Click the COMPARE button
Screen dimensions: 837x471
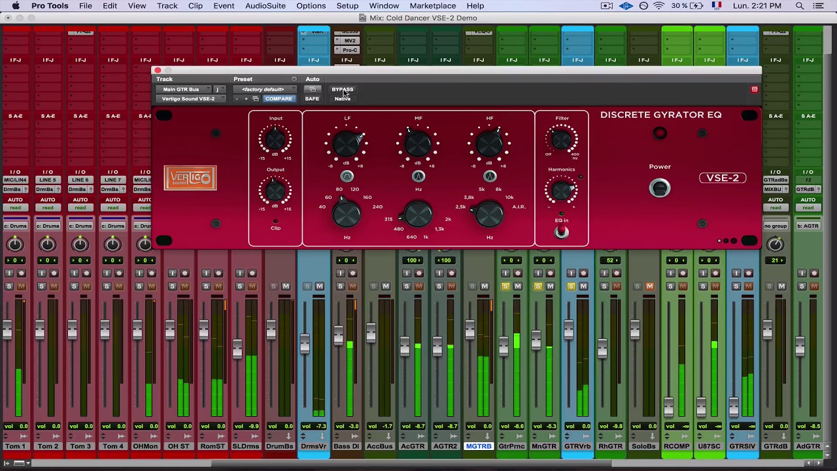(279, 99)
